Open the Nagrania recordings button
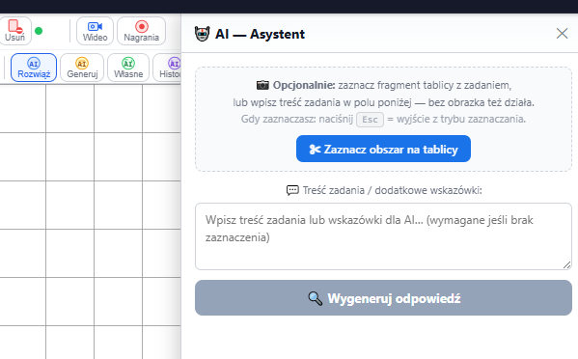 (x=142, y=31)
